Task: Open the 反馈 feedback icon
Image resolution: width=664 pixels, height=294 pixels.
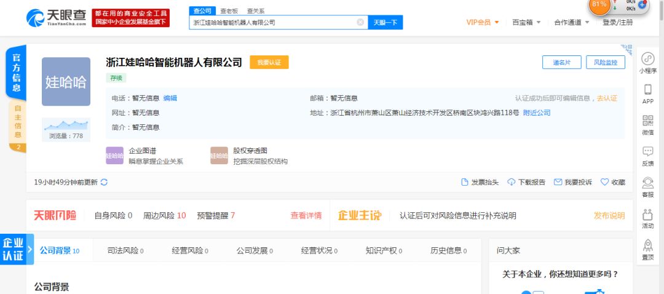Action: 647,156
